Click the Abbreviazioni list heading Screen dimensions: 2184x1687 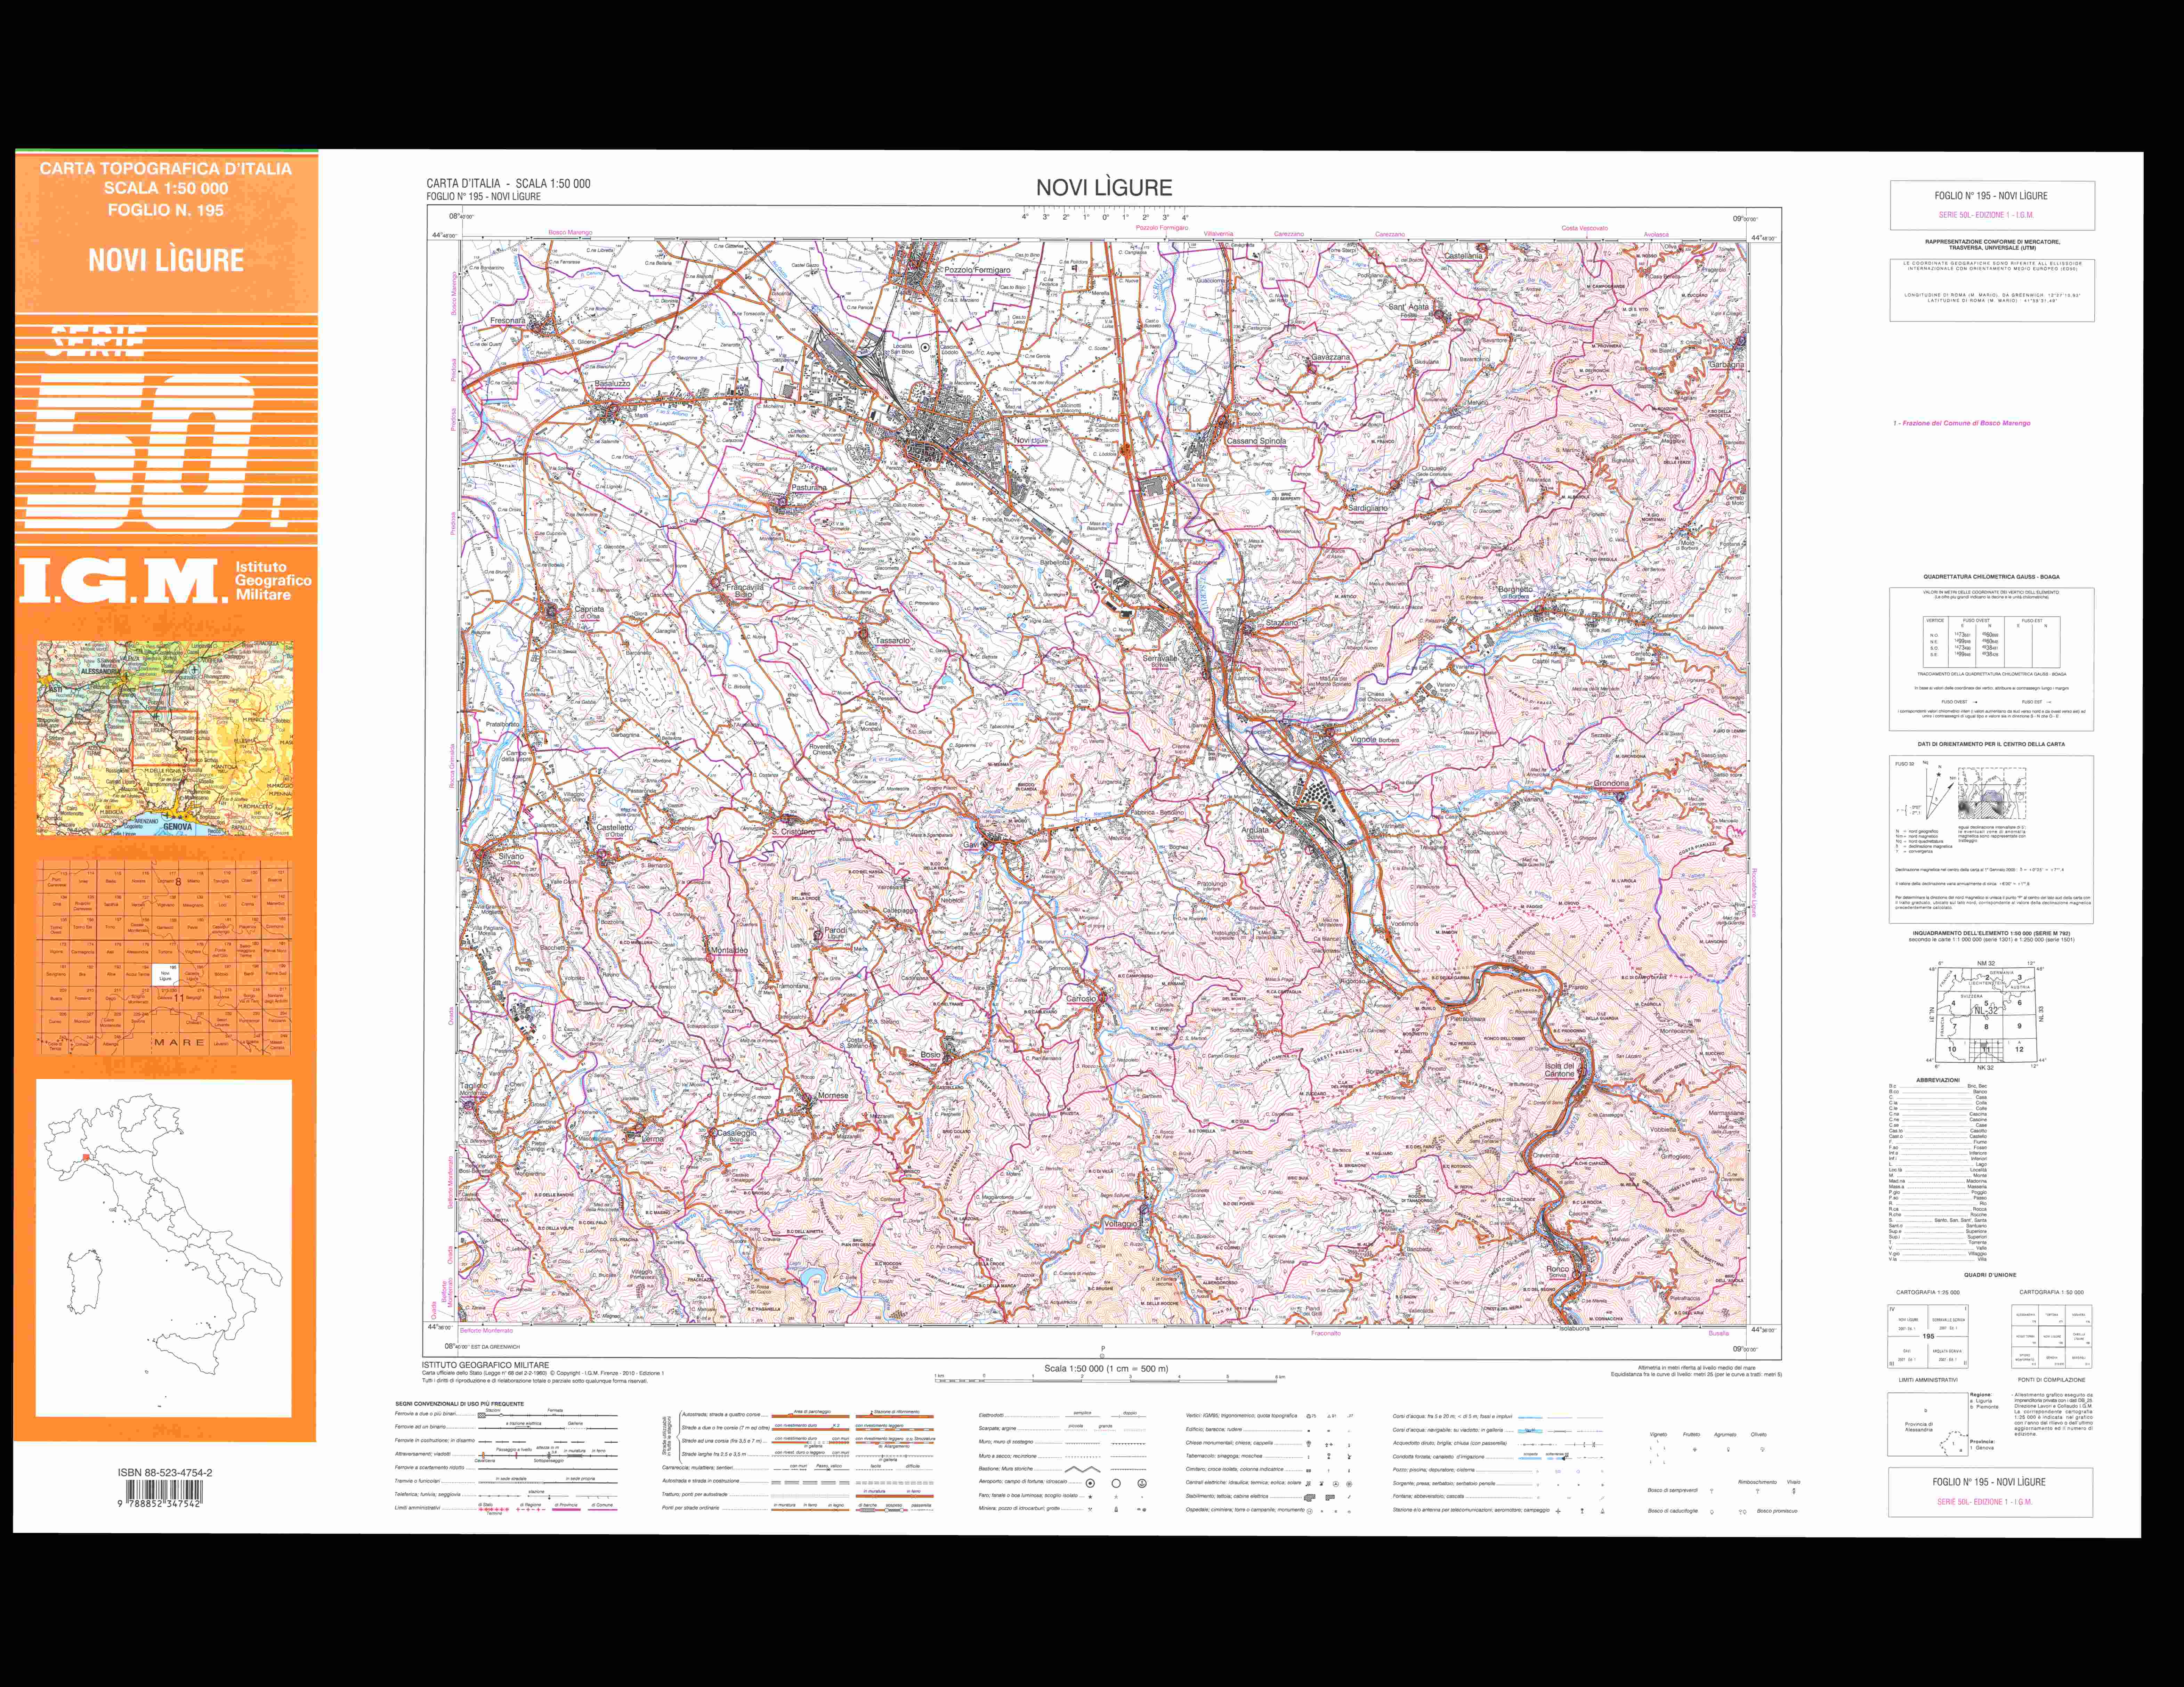(1937, 1080)
